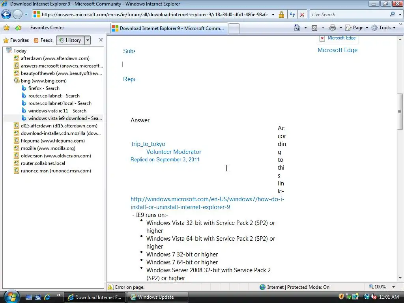This screenshot has height=303, width=404.
Task: Expand filepuma (www.filepuma.com) history folder
Action: [x=49, y=141]
